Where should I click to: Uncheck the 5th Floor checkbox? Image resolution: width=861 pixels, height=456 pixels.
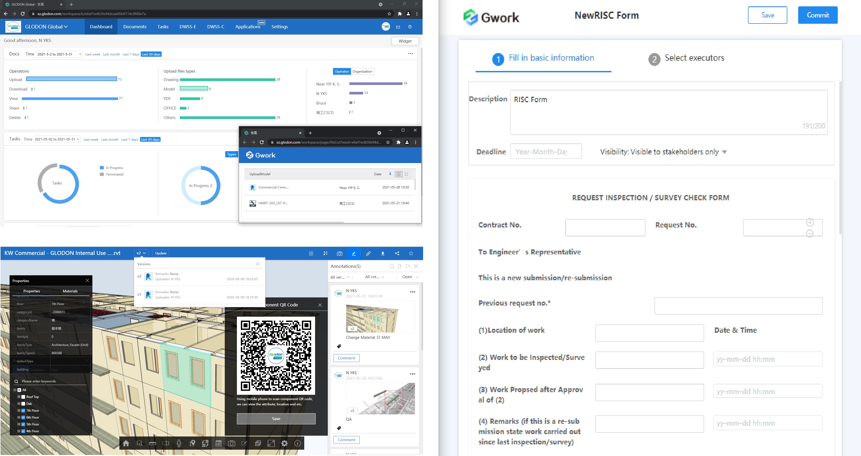point(24,424)
